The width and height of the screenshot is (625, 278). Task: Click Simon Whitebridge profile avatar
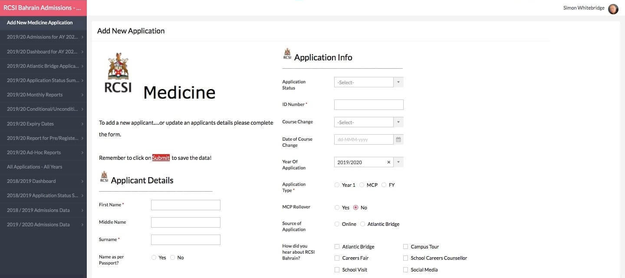[613, 9]
